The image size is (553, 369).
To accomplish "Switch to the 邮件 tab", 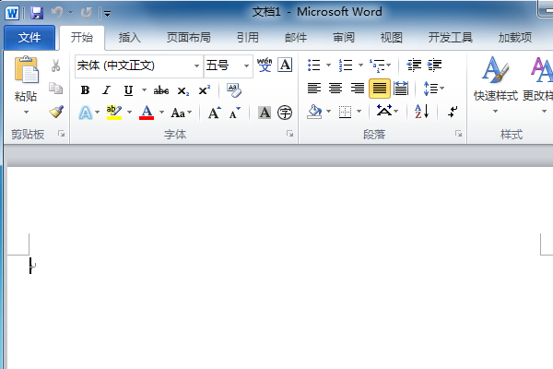I will (296, 38).
